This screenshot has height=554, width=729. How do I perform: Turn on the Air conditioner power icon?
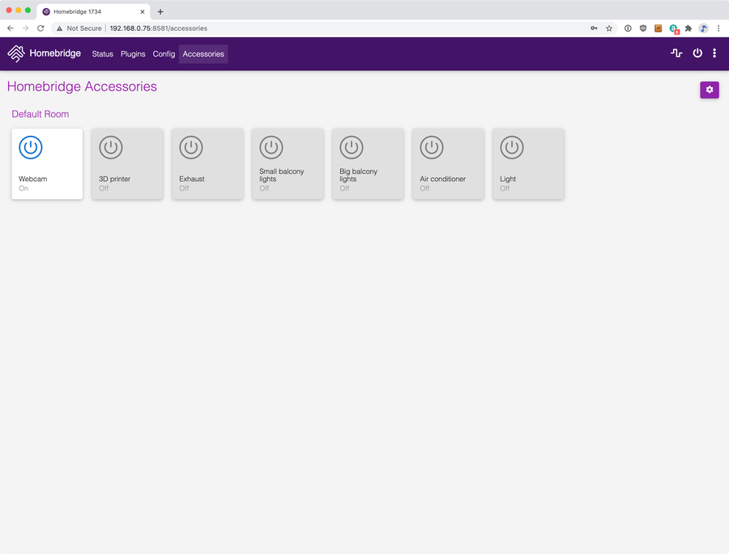pyautogui.click(x=432, y=147)
